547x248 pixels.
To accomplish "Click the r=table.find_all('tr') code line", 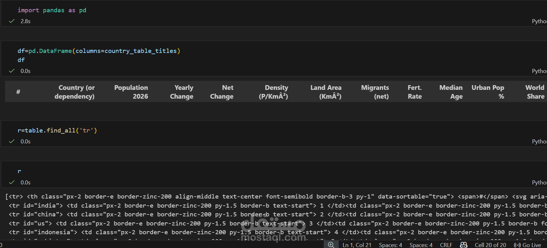I will (x=57, y=131).
